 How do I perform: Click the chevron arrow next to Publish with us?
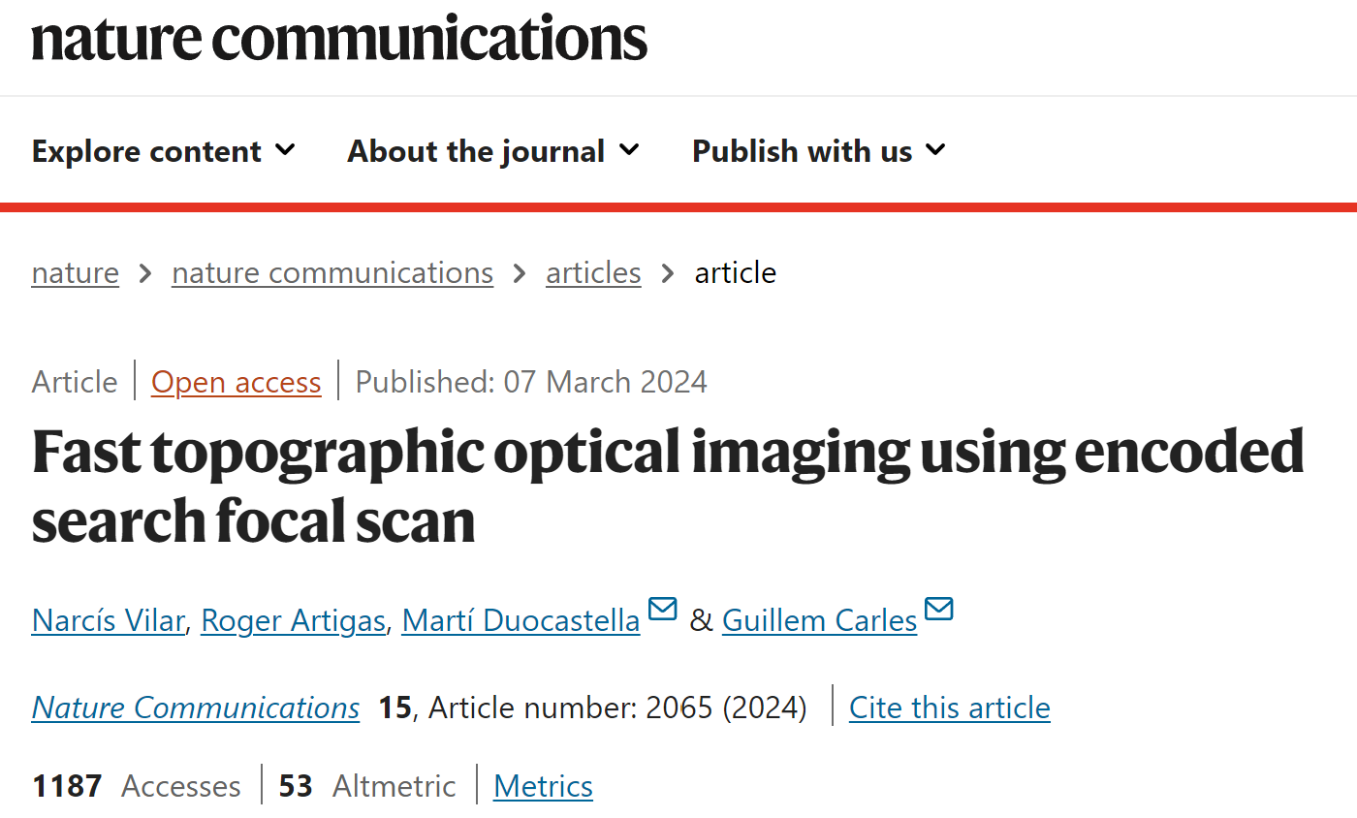(x=935, y=150)
